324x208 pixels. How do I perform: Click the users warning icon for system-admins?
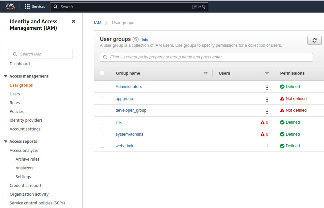pyautogui.click(x=263, y=134)
